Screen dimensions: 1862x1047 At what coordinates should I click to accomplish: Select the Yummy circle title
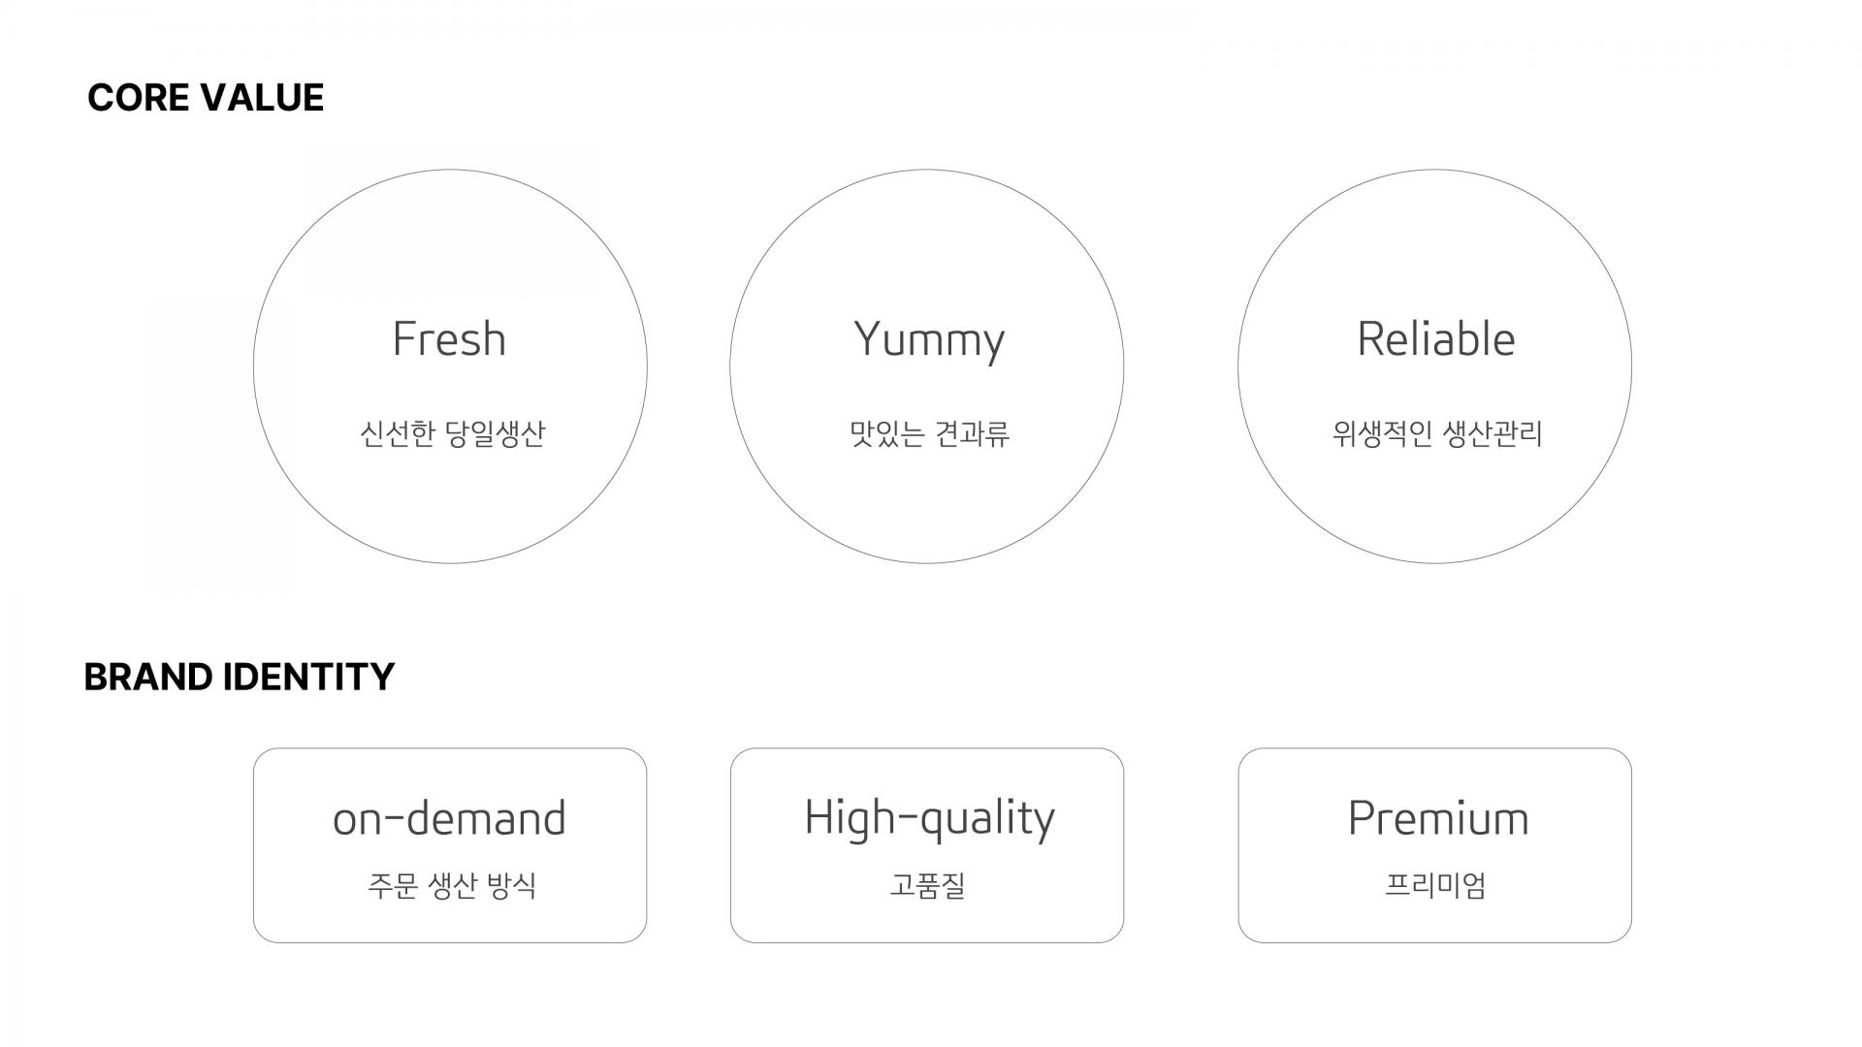(929, 341)
